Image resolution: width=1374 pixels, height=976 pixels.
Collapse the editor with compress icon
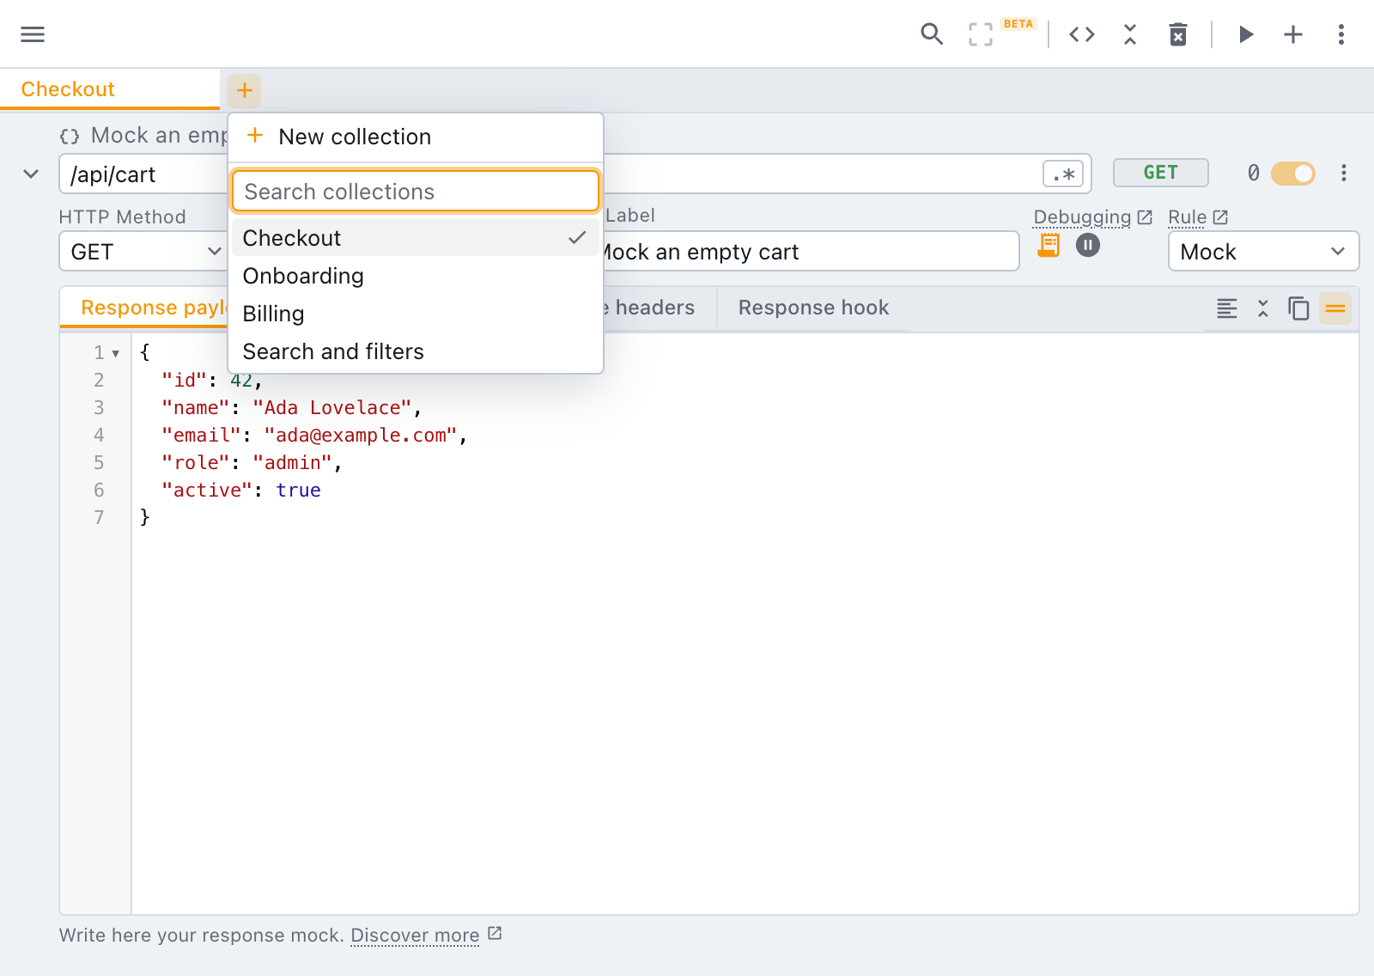pyautogui.click(x=1262, y=308)
